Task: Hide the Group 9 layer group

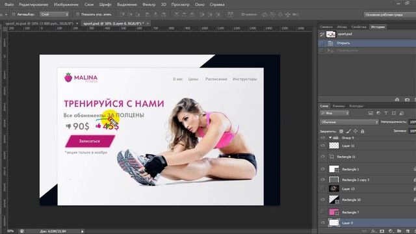Action: click(322, 138)
